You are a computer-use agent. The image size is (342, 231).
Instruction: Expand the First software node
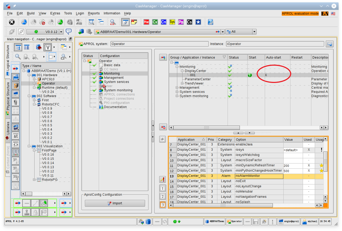tap(34, 100)
